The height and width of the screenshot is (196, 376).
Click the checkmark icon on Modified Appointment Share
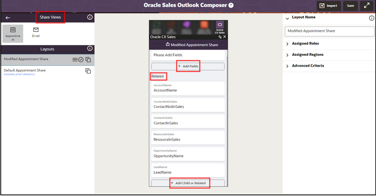[81, 60]
